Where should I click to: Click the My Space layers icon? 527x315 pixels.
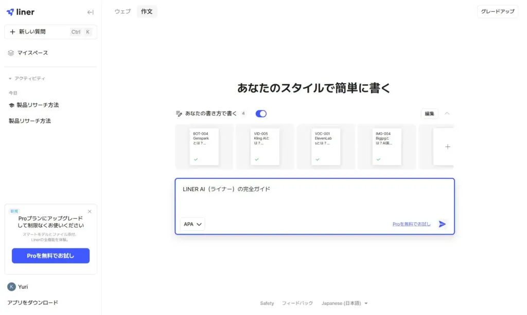pos(11,52)
